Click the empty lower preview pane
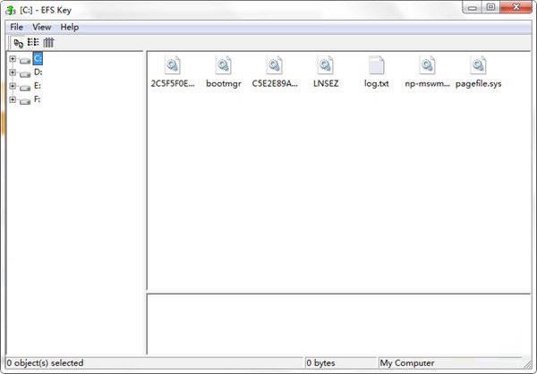 340,322
